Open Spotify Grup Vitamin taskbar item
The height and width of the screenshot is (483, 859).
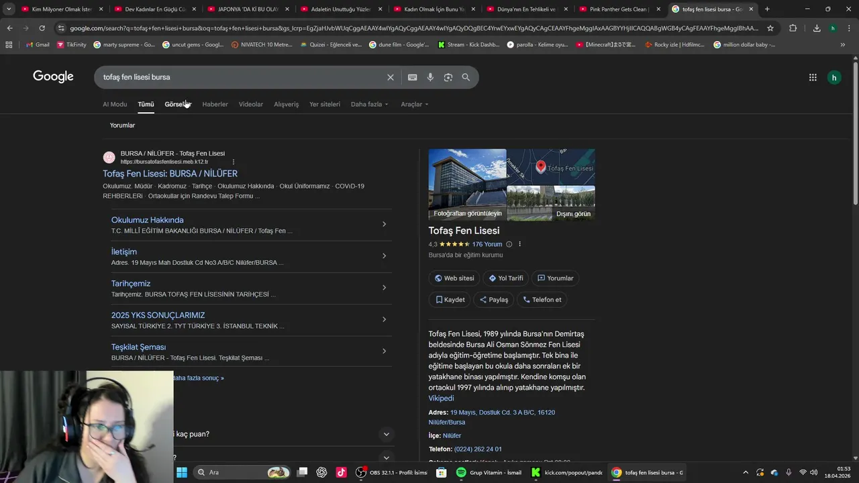click(x=489, y=472)
